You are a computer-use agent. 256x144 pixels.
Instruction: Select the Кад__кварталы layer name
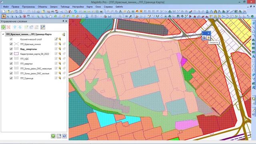[x=28, y=49]
